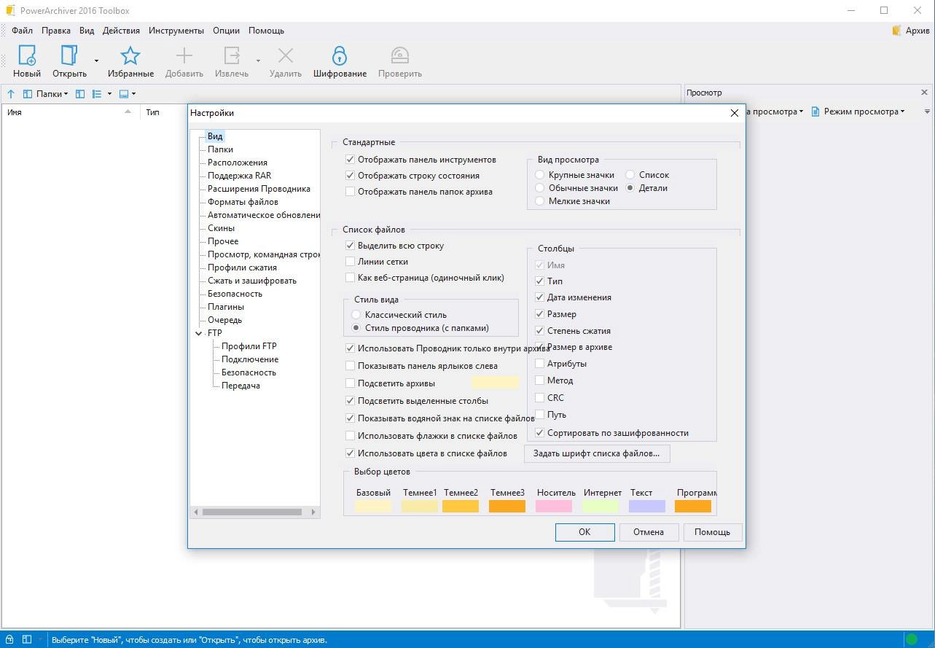Click the Отмена button
Image resolution: width=935 pixels, height=648 pixels.
pos(649,532)
